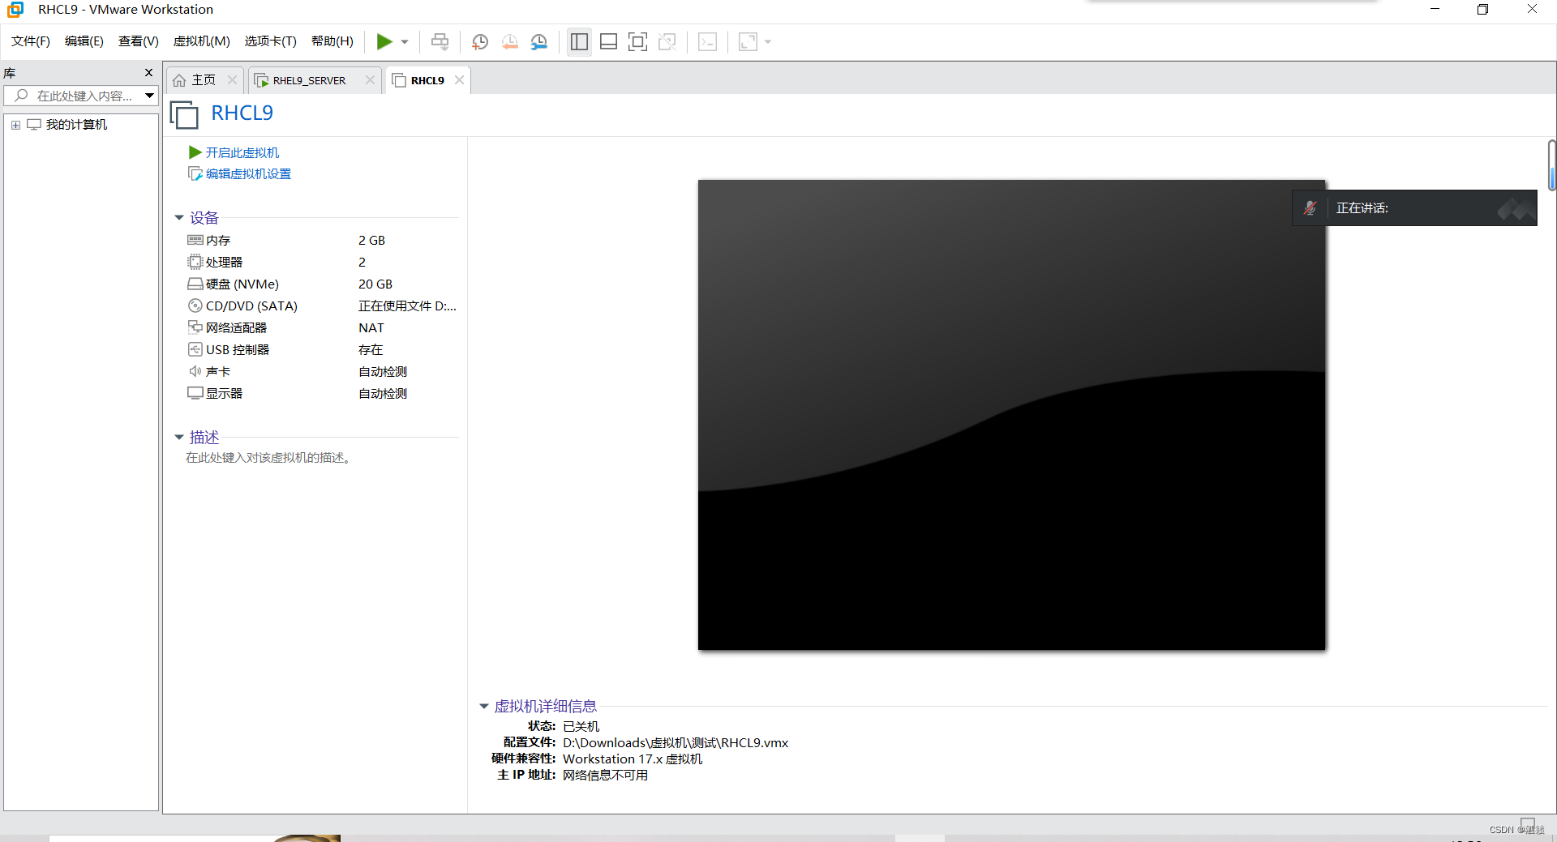Screen dimensions: 1557x842
Task: Collapse the 设备 section
Action: [x=179, y=217]
